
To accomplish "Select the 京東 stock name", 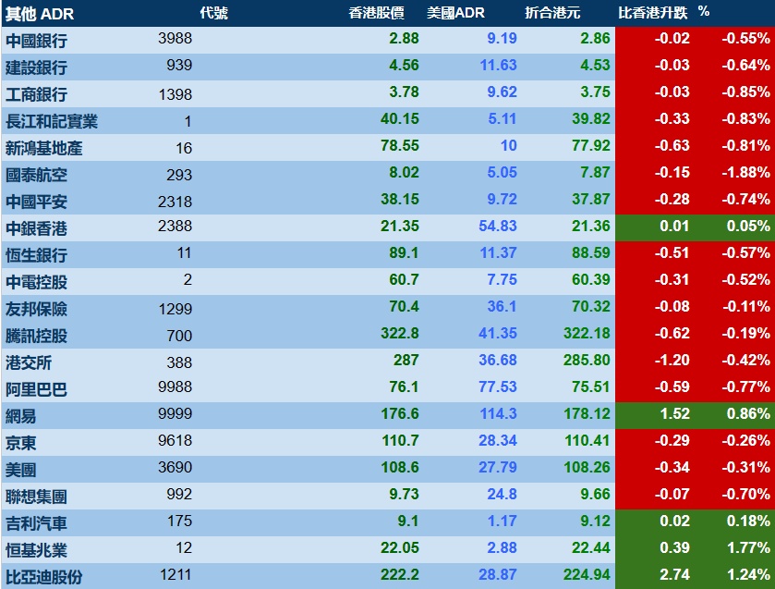I will [x=20, y=443].
